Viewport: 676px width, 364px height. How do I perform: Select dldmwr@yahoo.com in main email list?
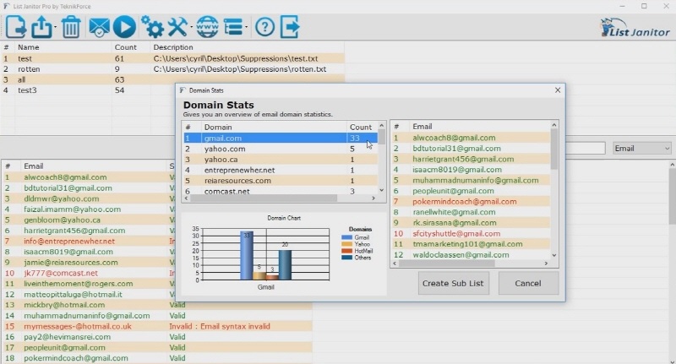pyautogui.click(x=61, y=198)
